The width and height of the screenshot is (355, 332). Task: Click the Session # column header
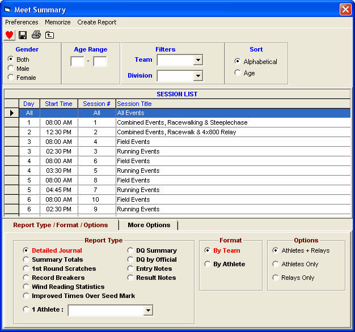coord(97,104)
